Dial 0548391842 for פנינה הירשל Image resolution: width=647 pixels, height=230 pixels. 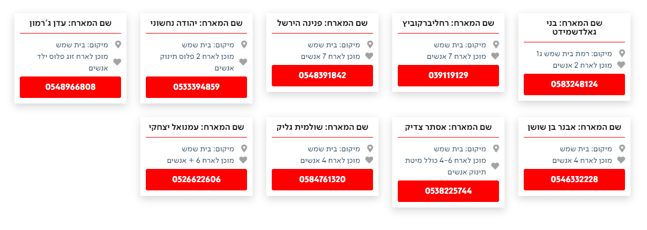322,75
